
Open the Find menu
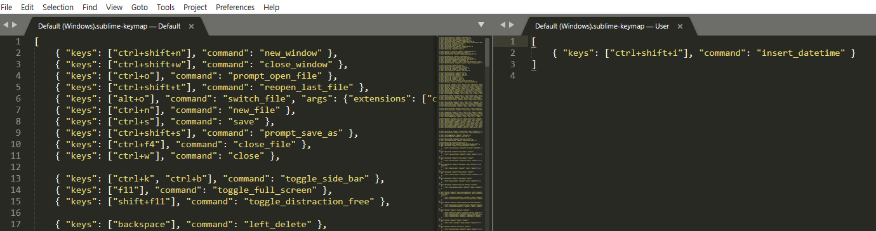pyautogui.click(x=90, y=7)
